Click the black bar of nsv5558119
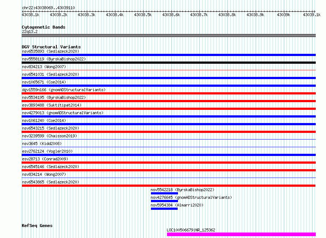 [168, 63]
